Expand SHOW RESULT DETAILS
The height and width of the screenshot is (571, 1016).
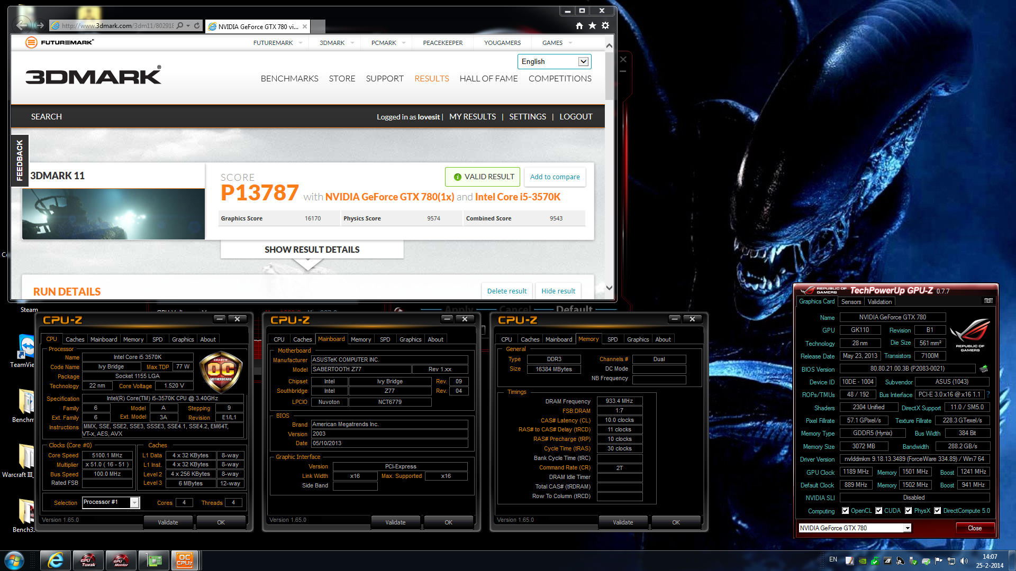click(x=312, y=250)
